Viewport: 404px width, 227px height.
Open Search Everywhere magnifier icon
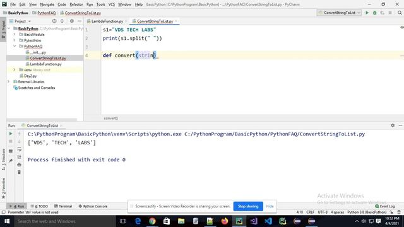tap(400, 13)
